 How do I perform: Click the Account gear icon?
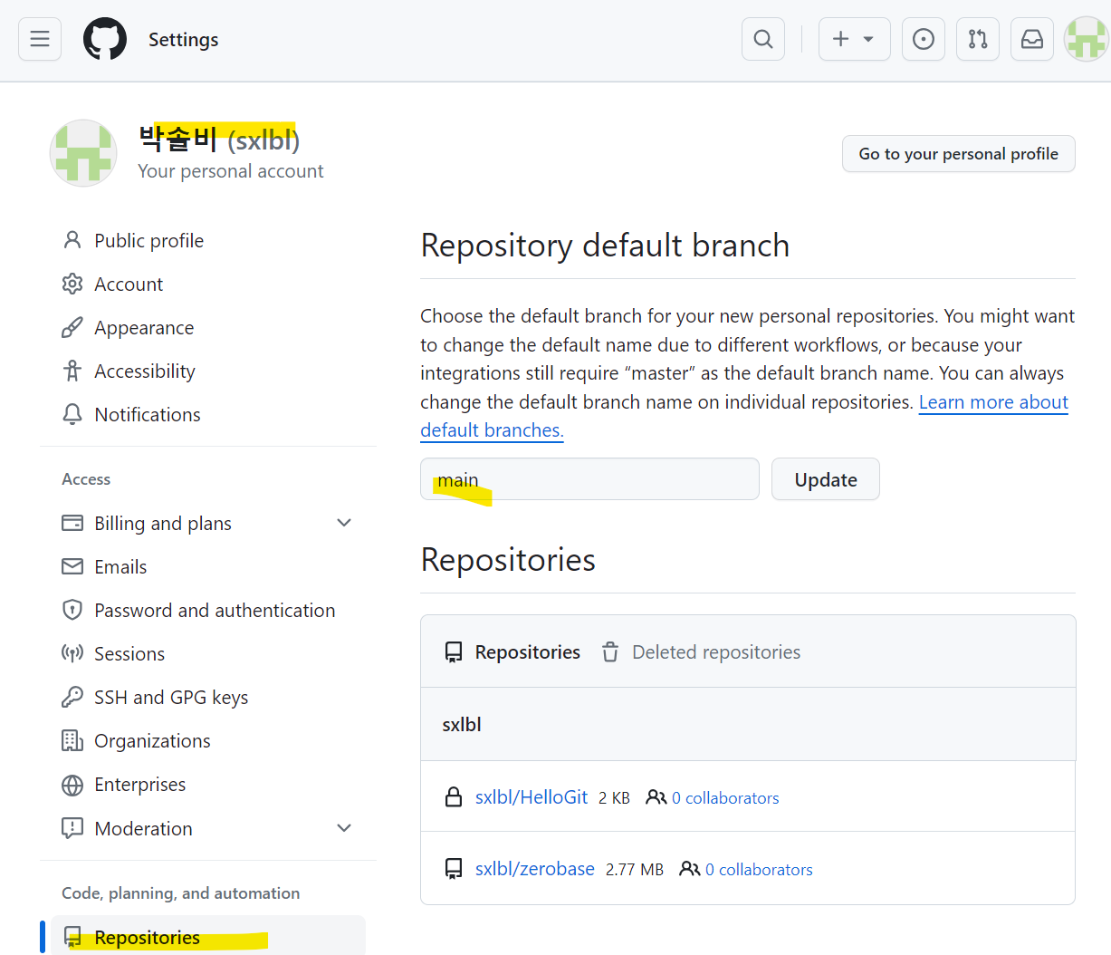[72, 284]
